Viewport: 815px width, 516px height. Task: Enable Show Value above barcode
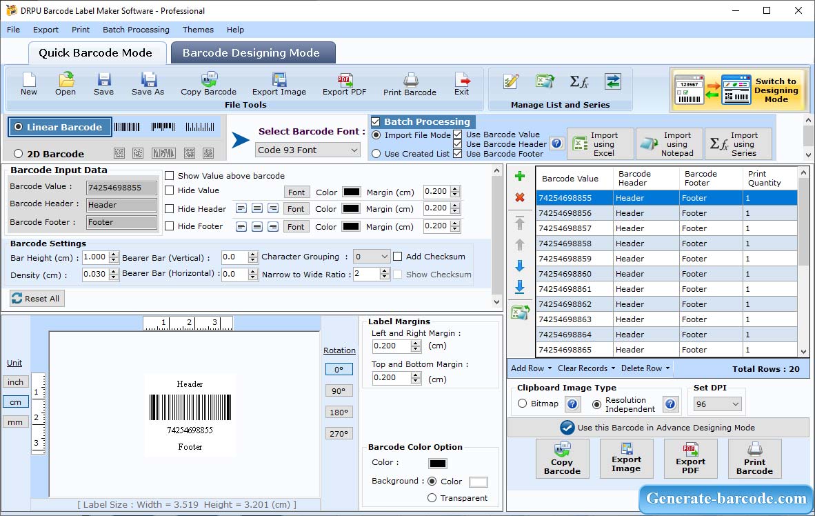tap(170, 176)
